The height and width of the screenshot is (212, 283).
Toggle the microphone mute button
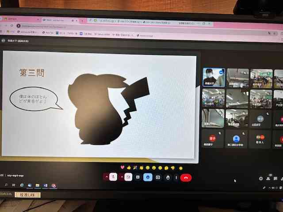[113, 177]
